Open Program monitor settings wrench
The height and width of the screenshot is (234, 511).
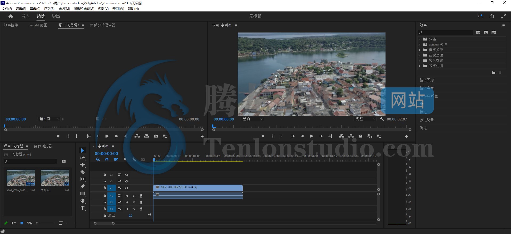[x=382, y=119]
